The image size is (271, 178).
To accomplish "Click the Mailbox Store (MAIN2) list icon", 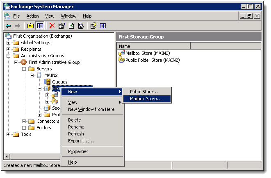I will click(x=122, y=53).
